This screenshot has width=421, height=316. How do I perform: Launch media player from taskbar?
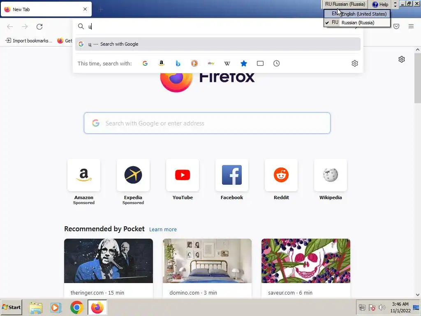(56, 307)
